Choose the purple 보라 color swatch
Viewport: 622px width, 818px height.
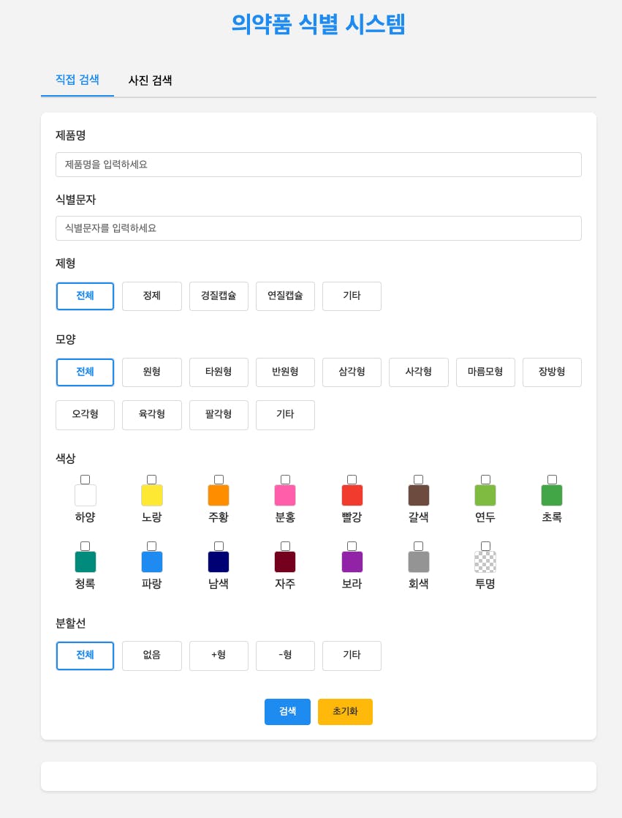pyautogui.click(x=352, y=562)
